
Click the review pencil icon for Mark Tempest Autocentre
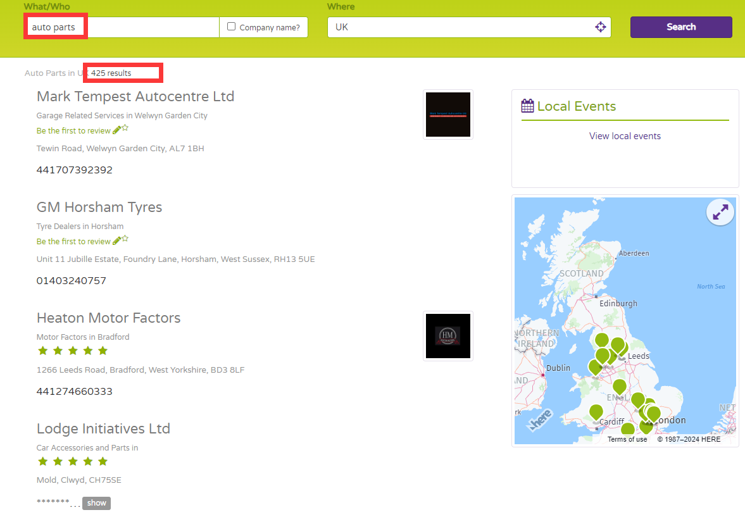117,130
